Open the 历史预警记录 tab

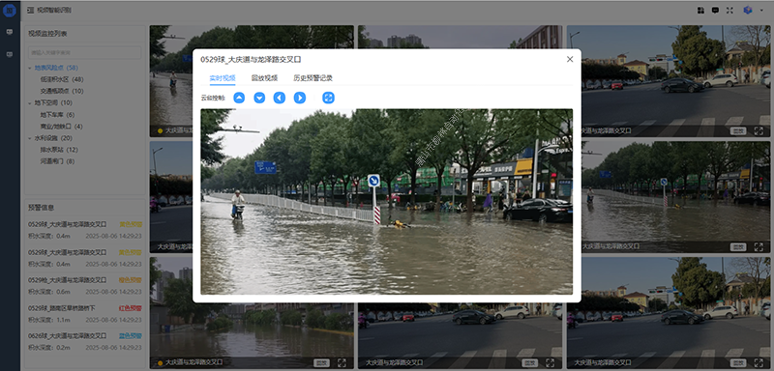[x=313, y=78]
